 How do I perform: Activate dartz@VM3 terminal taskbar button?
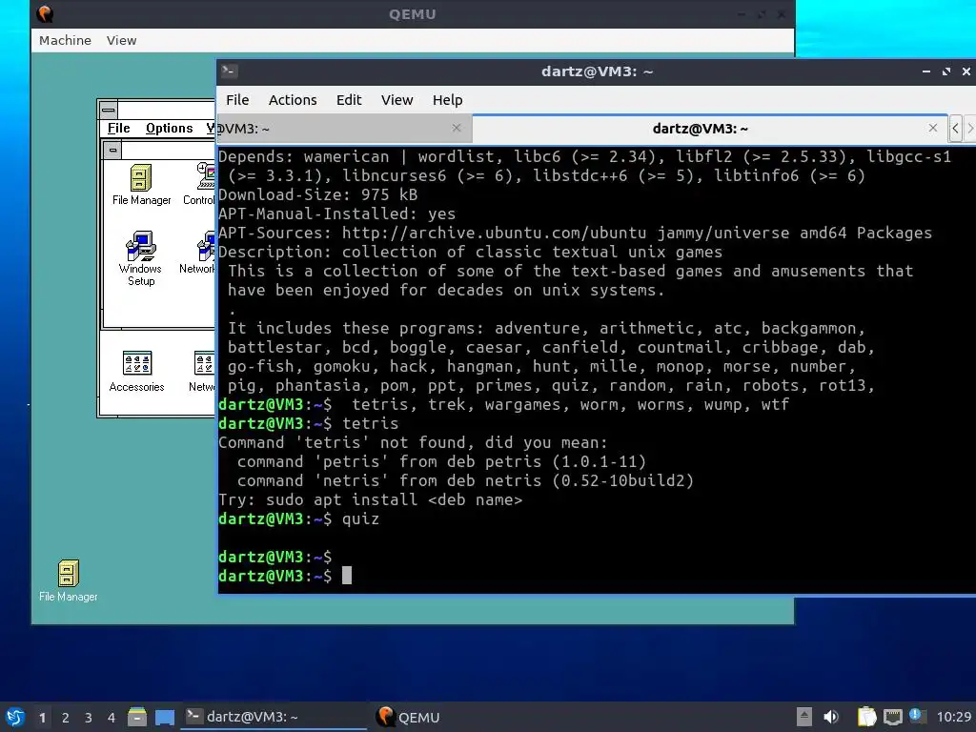click(x=274, y=717)
